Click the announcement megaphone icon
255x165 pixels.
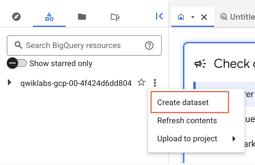click(200, 64)
